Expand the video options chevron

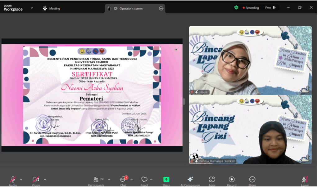45,179
